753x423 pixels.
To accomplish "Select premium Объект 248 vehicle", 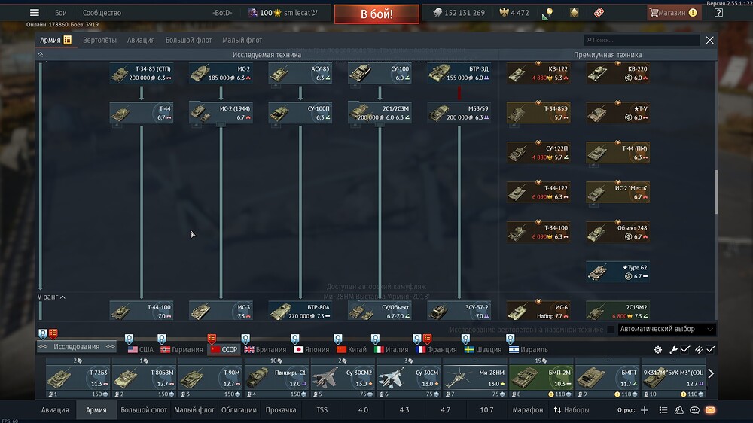I will [x=617, y=232].
